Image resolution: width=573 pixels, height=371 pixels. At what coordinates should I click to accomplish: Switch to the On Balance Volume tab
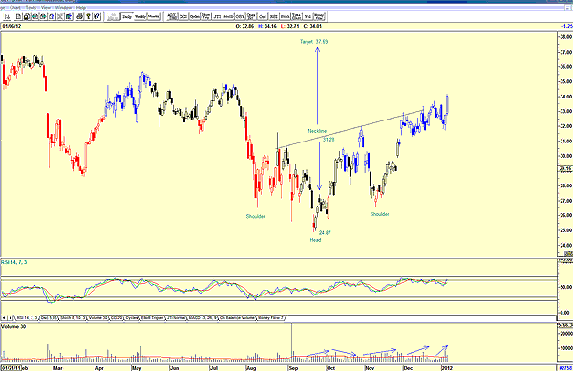237,318
